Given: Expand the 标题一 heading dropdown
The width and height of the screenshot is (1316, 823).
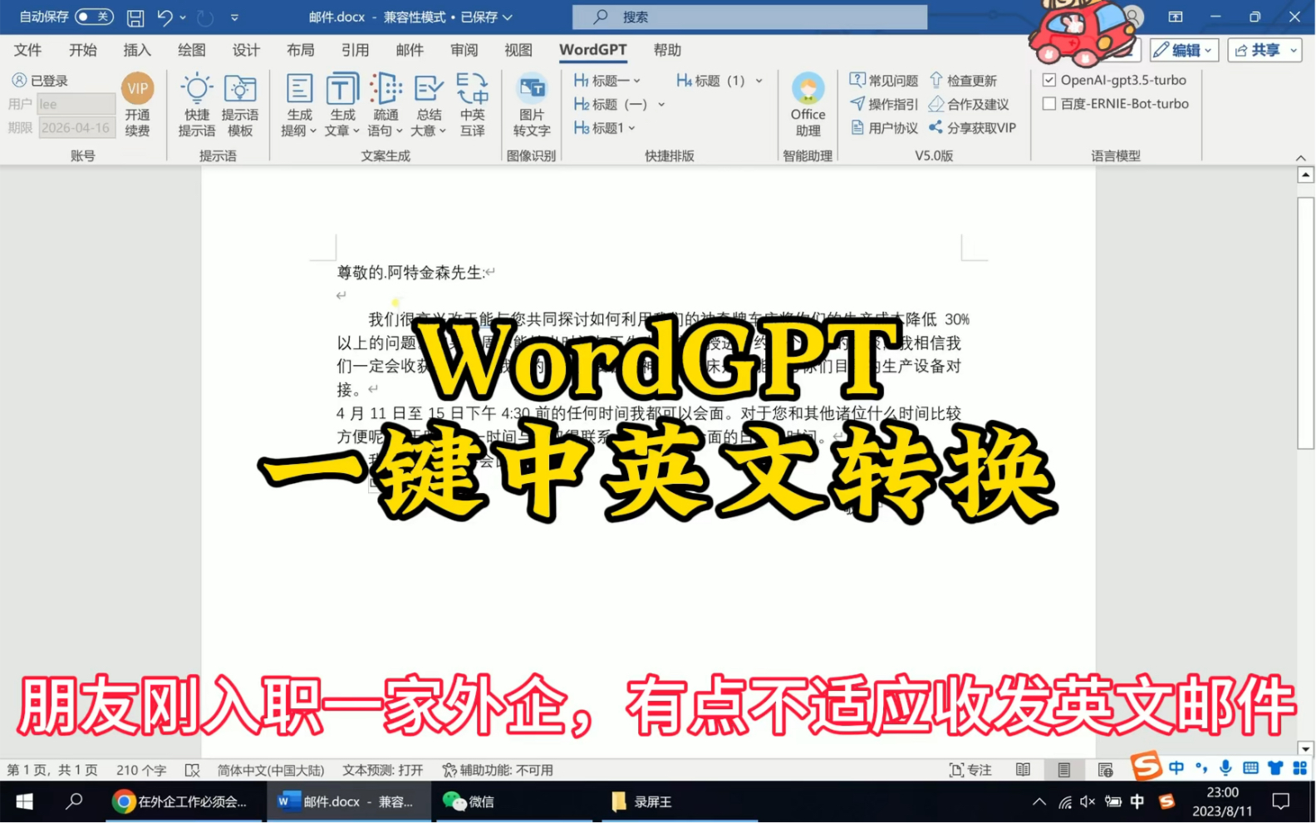Looking at the screenshot, I should (x=637, y=81).
